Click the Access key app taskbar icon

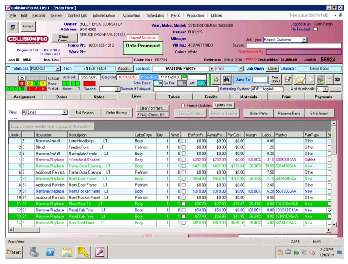tap(100, 252)
